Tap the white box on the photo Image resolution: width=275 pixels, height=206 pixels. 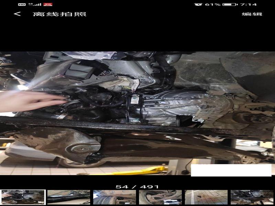pyautogui.click(x=231, y=170)
